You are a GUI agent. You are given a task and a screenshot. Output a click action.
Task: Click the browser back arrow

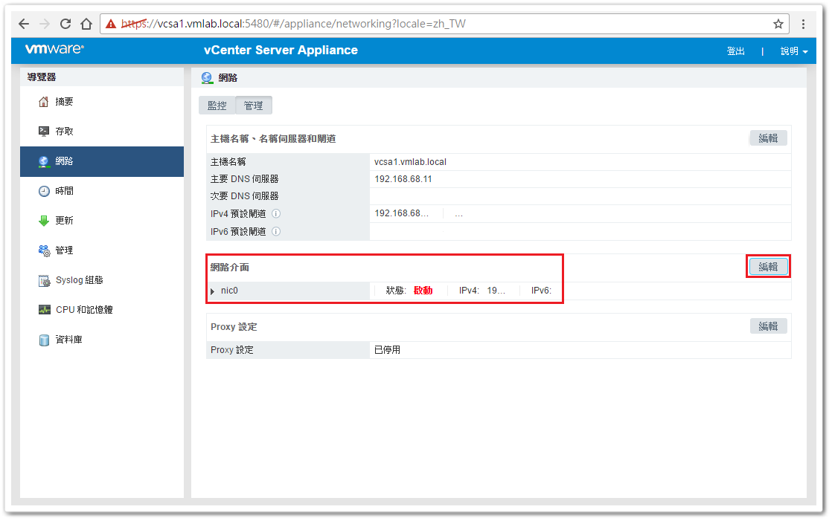(24, 24)
